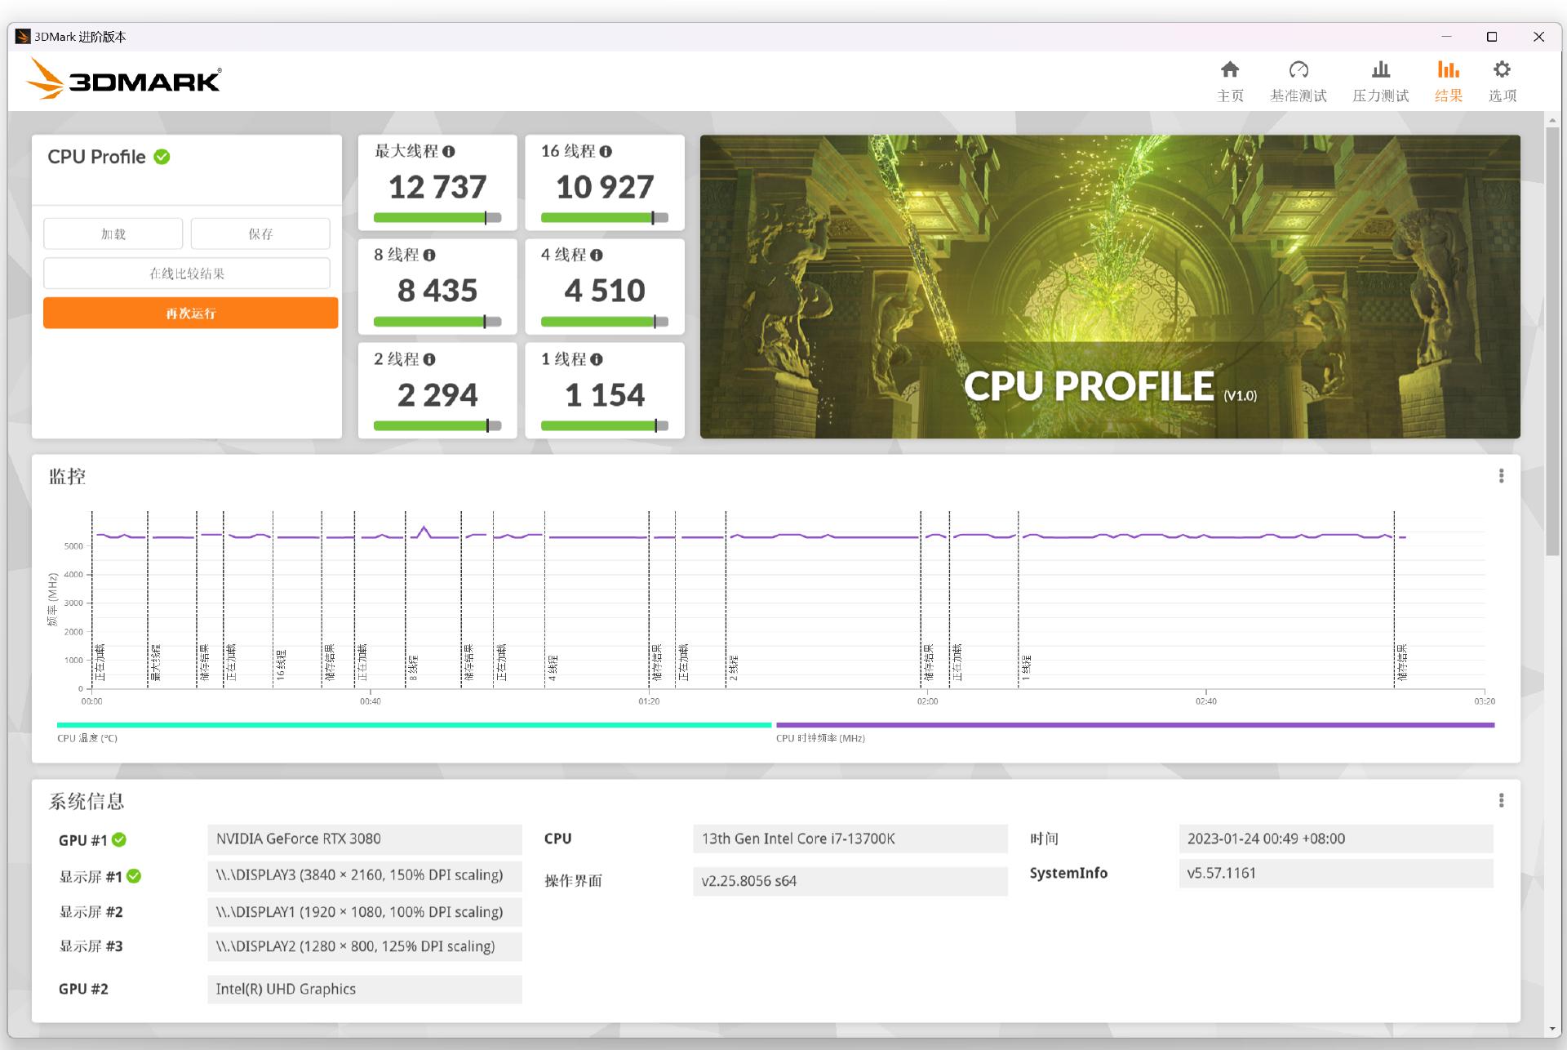The height and width of the screenshot is (1050, 1567).
Task: Click green check beside GPU #1
Action: click(x=119, y=839)
